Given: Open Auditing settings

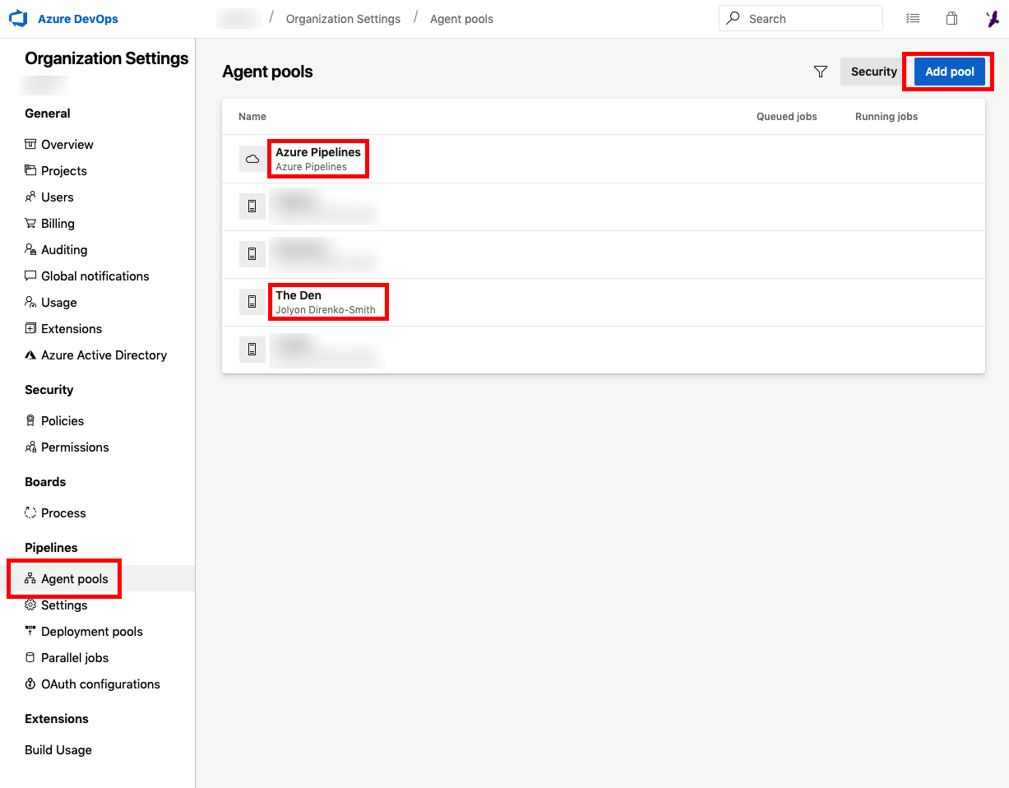Looking at the screenshot, I should [x=64, y=249].
